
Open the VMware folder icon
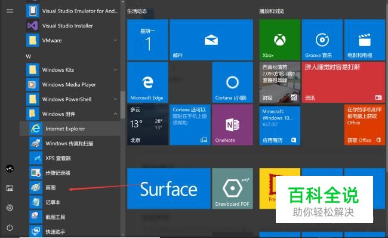coord(33,40)
